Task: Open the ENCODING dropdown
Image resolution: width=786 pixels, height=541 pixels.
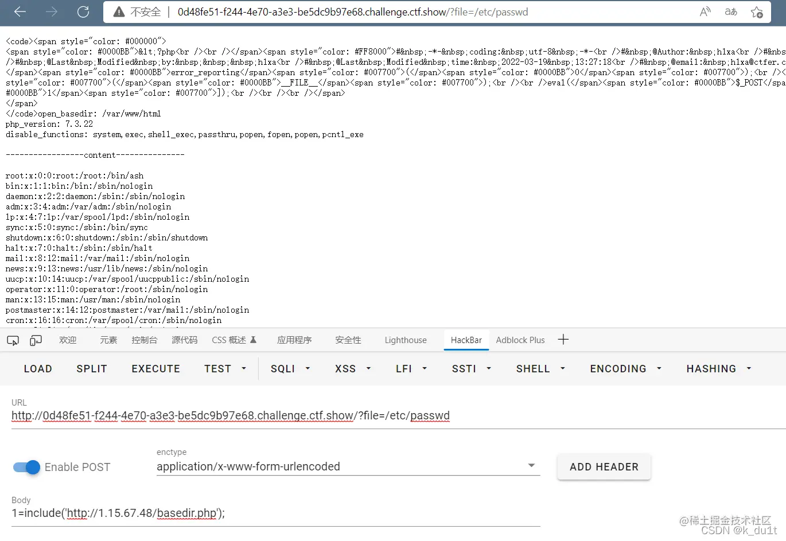Action: tap(625, 369)
